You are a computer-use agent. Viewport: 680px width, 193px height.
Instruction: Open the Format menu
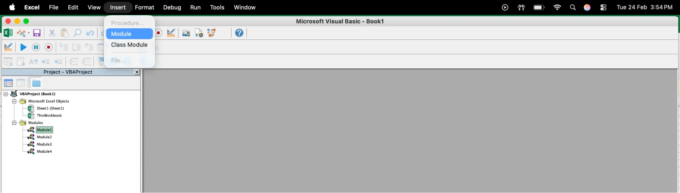pos(145,7)
